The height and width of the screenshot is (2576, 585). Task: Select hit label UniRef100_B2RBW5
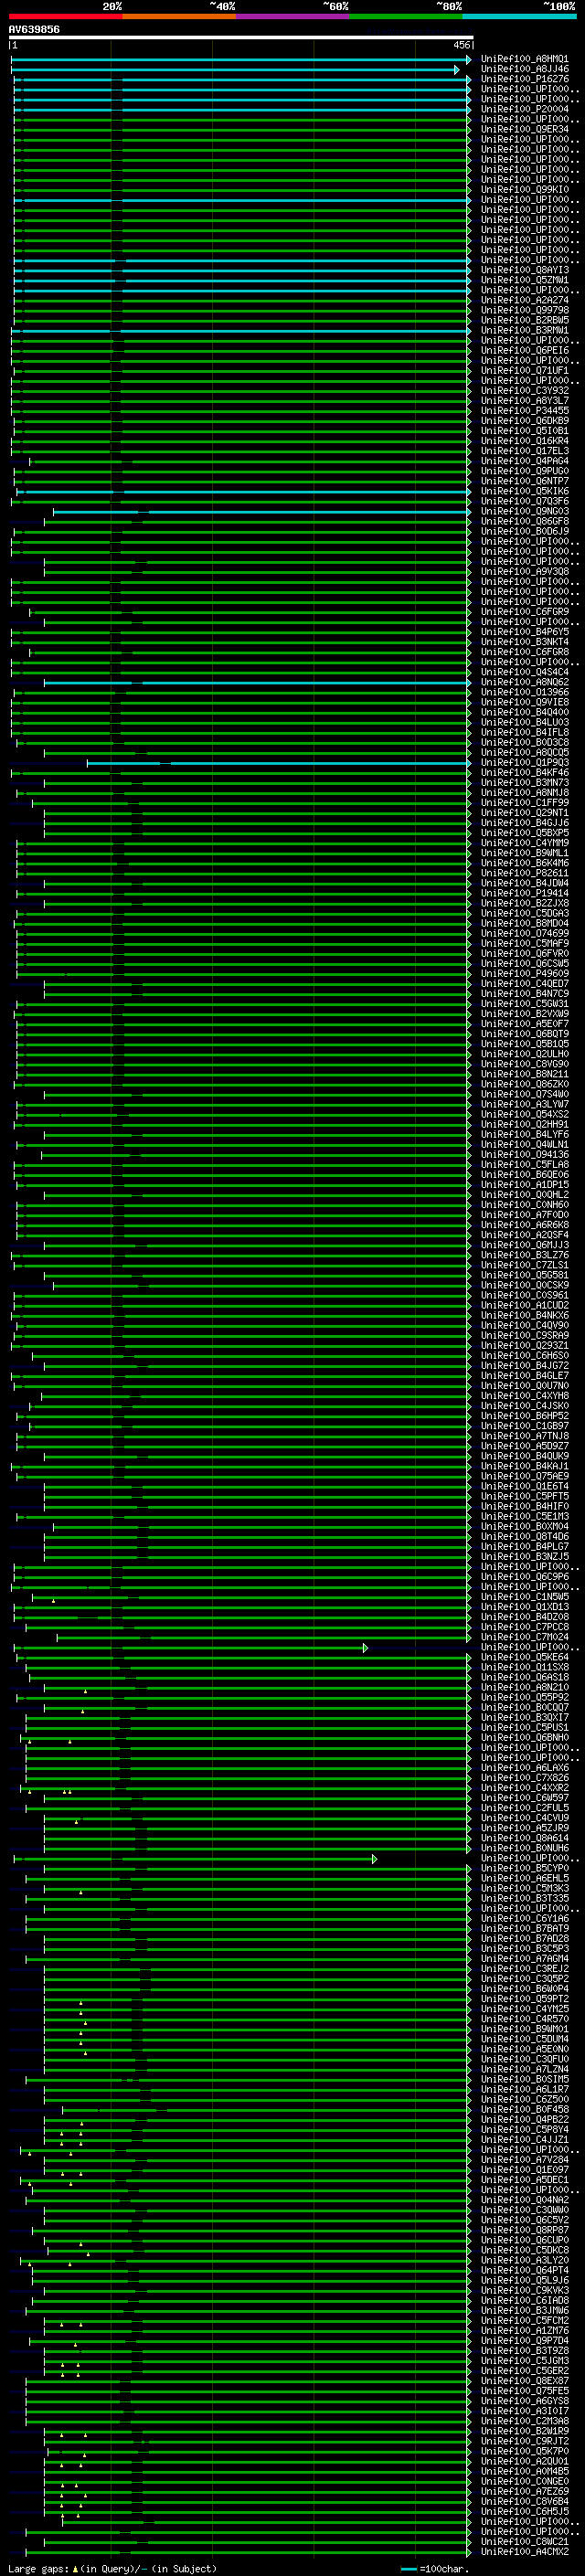[x=524, y=320]
